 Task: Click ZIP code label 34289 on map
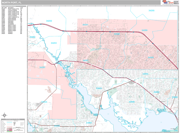coord(145,30)
